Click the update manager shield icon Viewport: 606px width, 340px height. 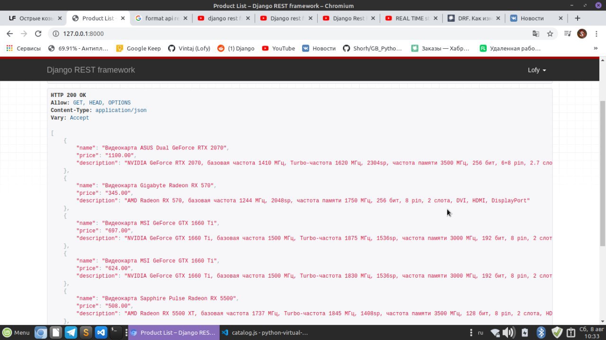pyautogui.click(x=557, y=332)
